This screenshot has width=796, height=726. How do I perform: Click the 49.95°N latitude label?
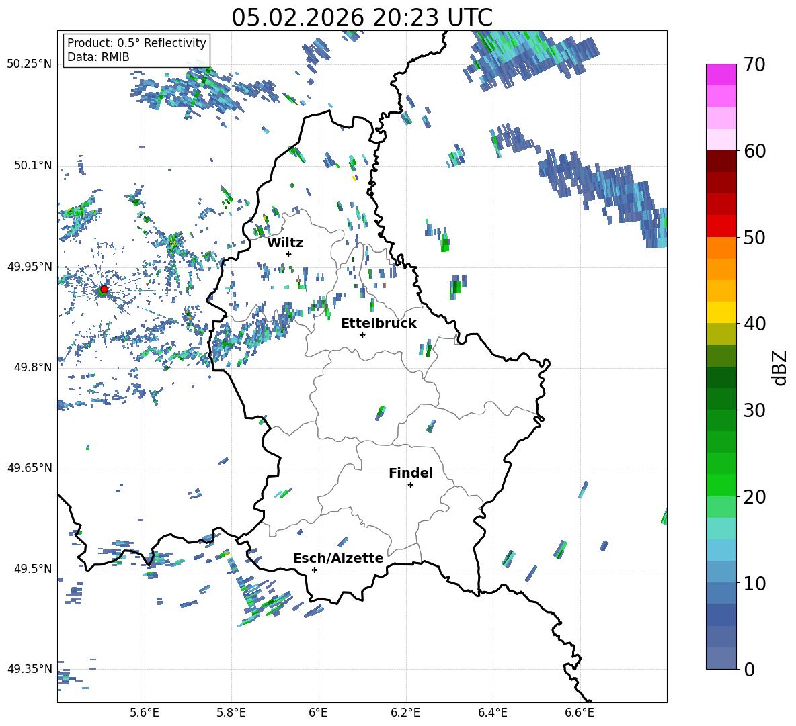(x=30, y=267)
